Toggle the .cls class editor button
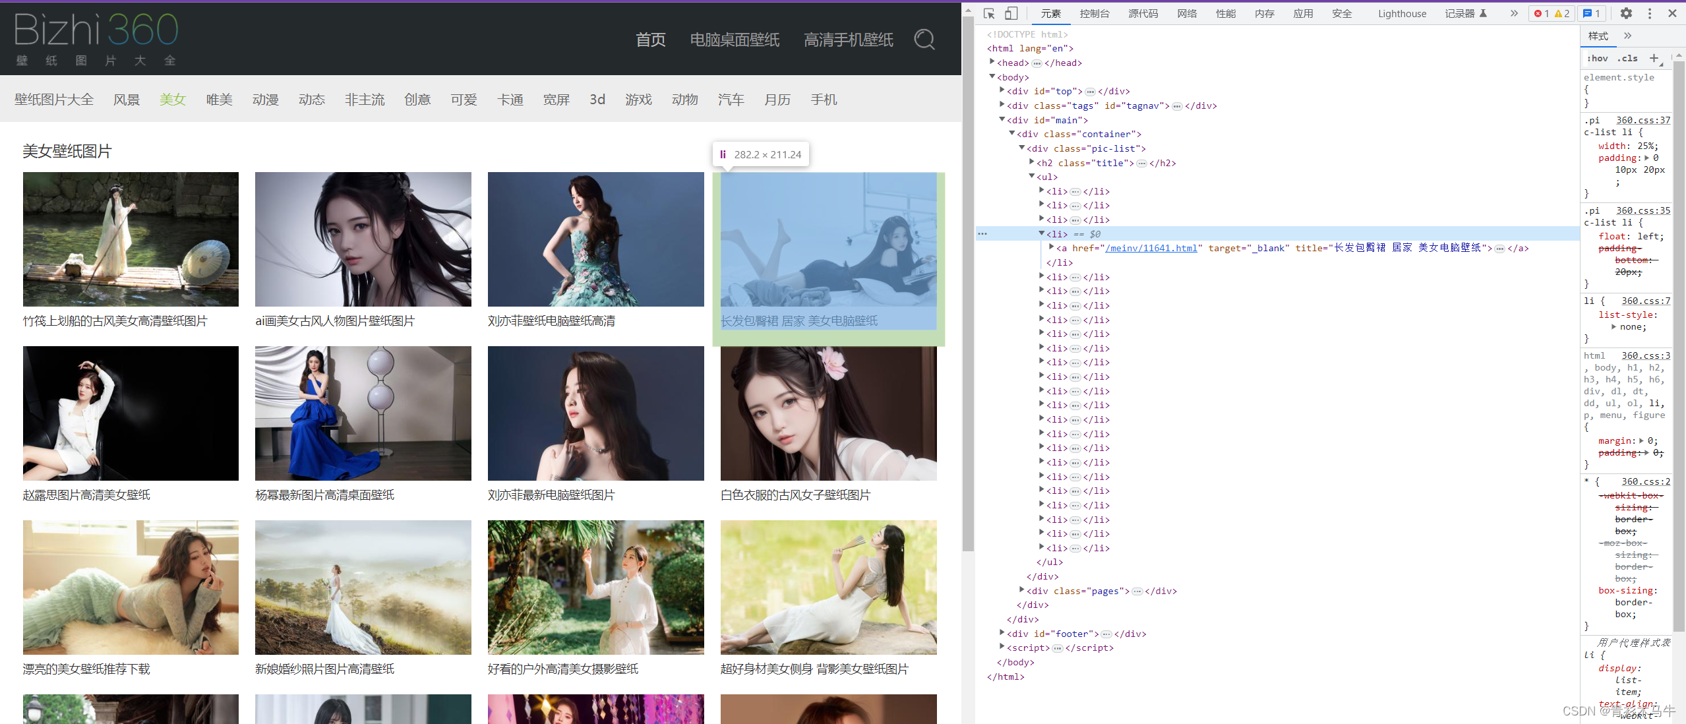 tap(1627, 58)
